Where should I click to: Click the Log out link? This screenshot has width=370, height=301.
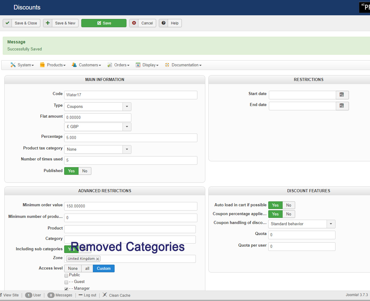coord(88,295)
